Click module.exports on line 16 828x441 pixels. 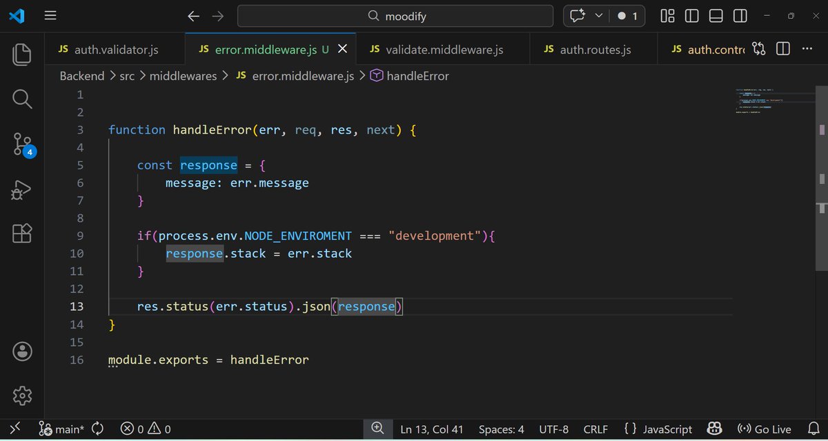159,360
